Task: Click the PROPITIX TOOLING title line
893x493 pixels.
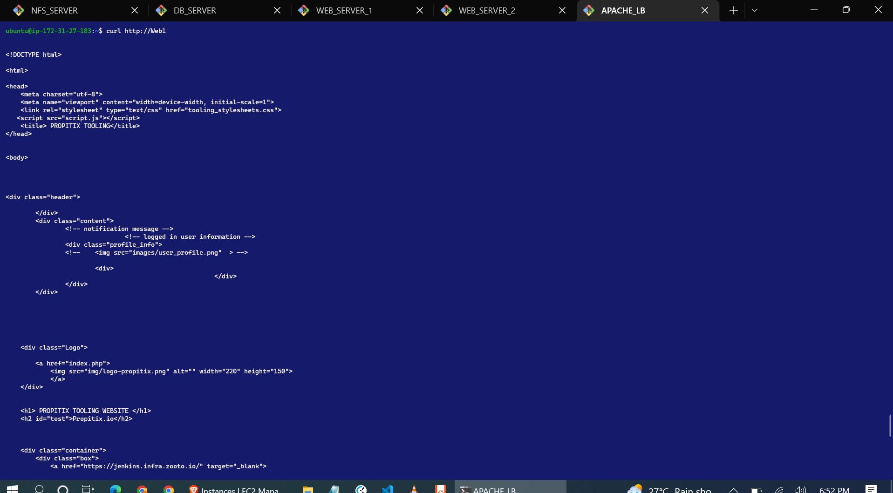Action: 80,126
